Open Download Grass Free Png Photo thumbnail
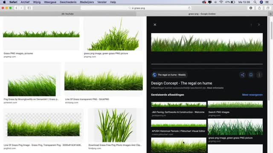 coord(116,125)
